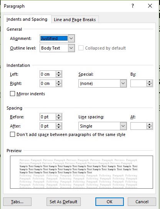This screenshot has height=209, width=160.
Task: Decrease the At spacing value
Action: click(149, 128)
